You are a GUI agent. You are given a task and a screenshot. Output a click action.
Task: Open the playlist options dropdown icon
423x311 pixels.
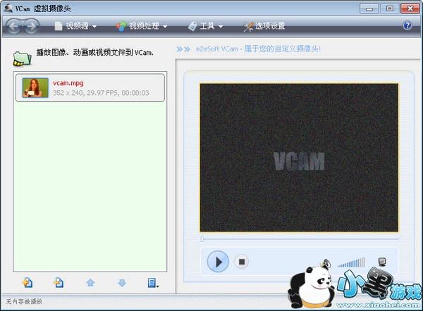[x=153, y=283]
